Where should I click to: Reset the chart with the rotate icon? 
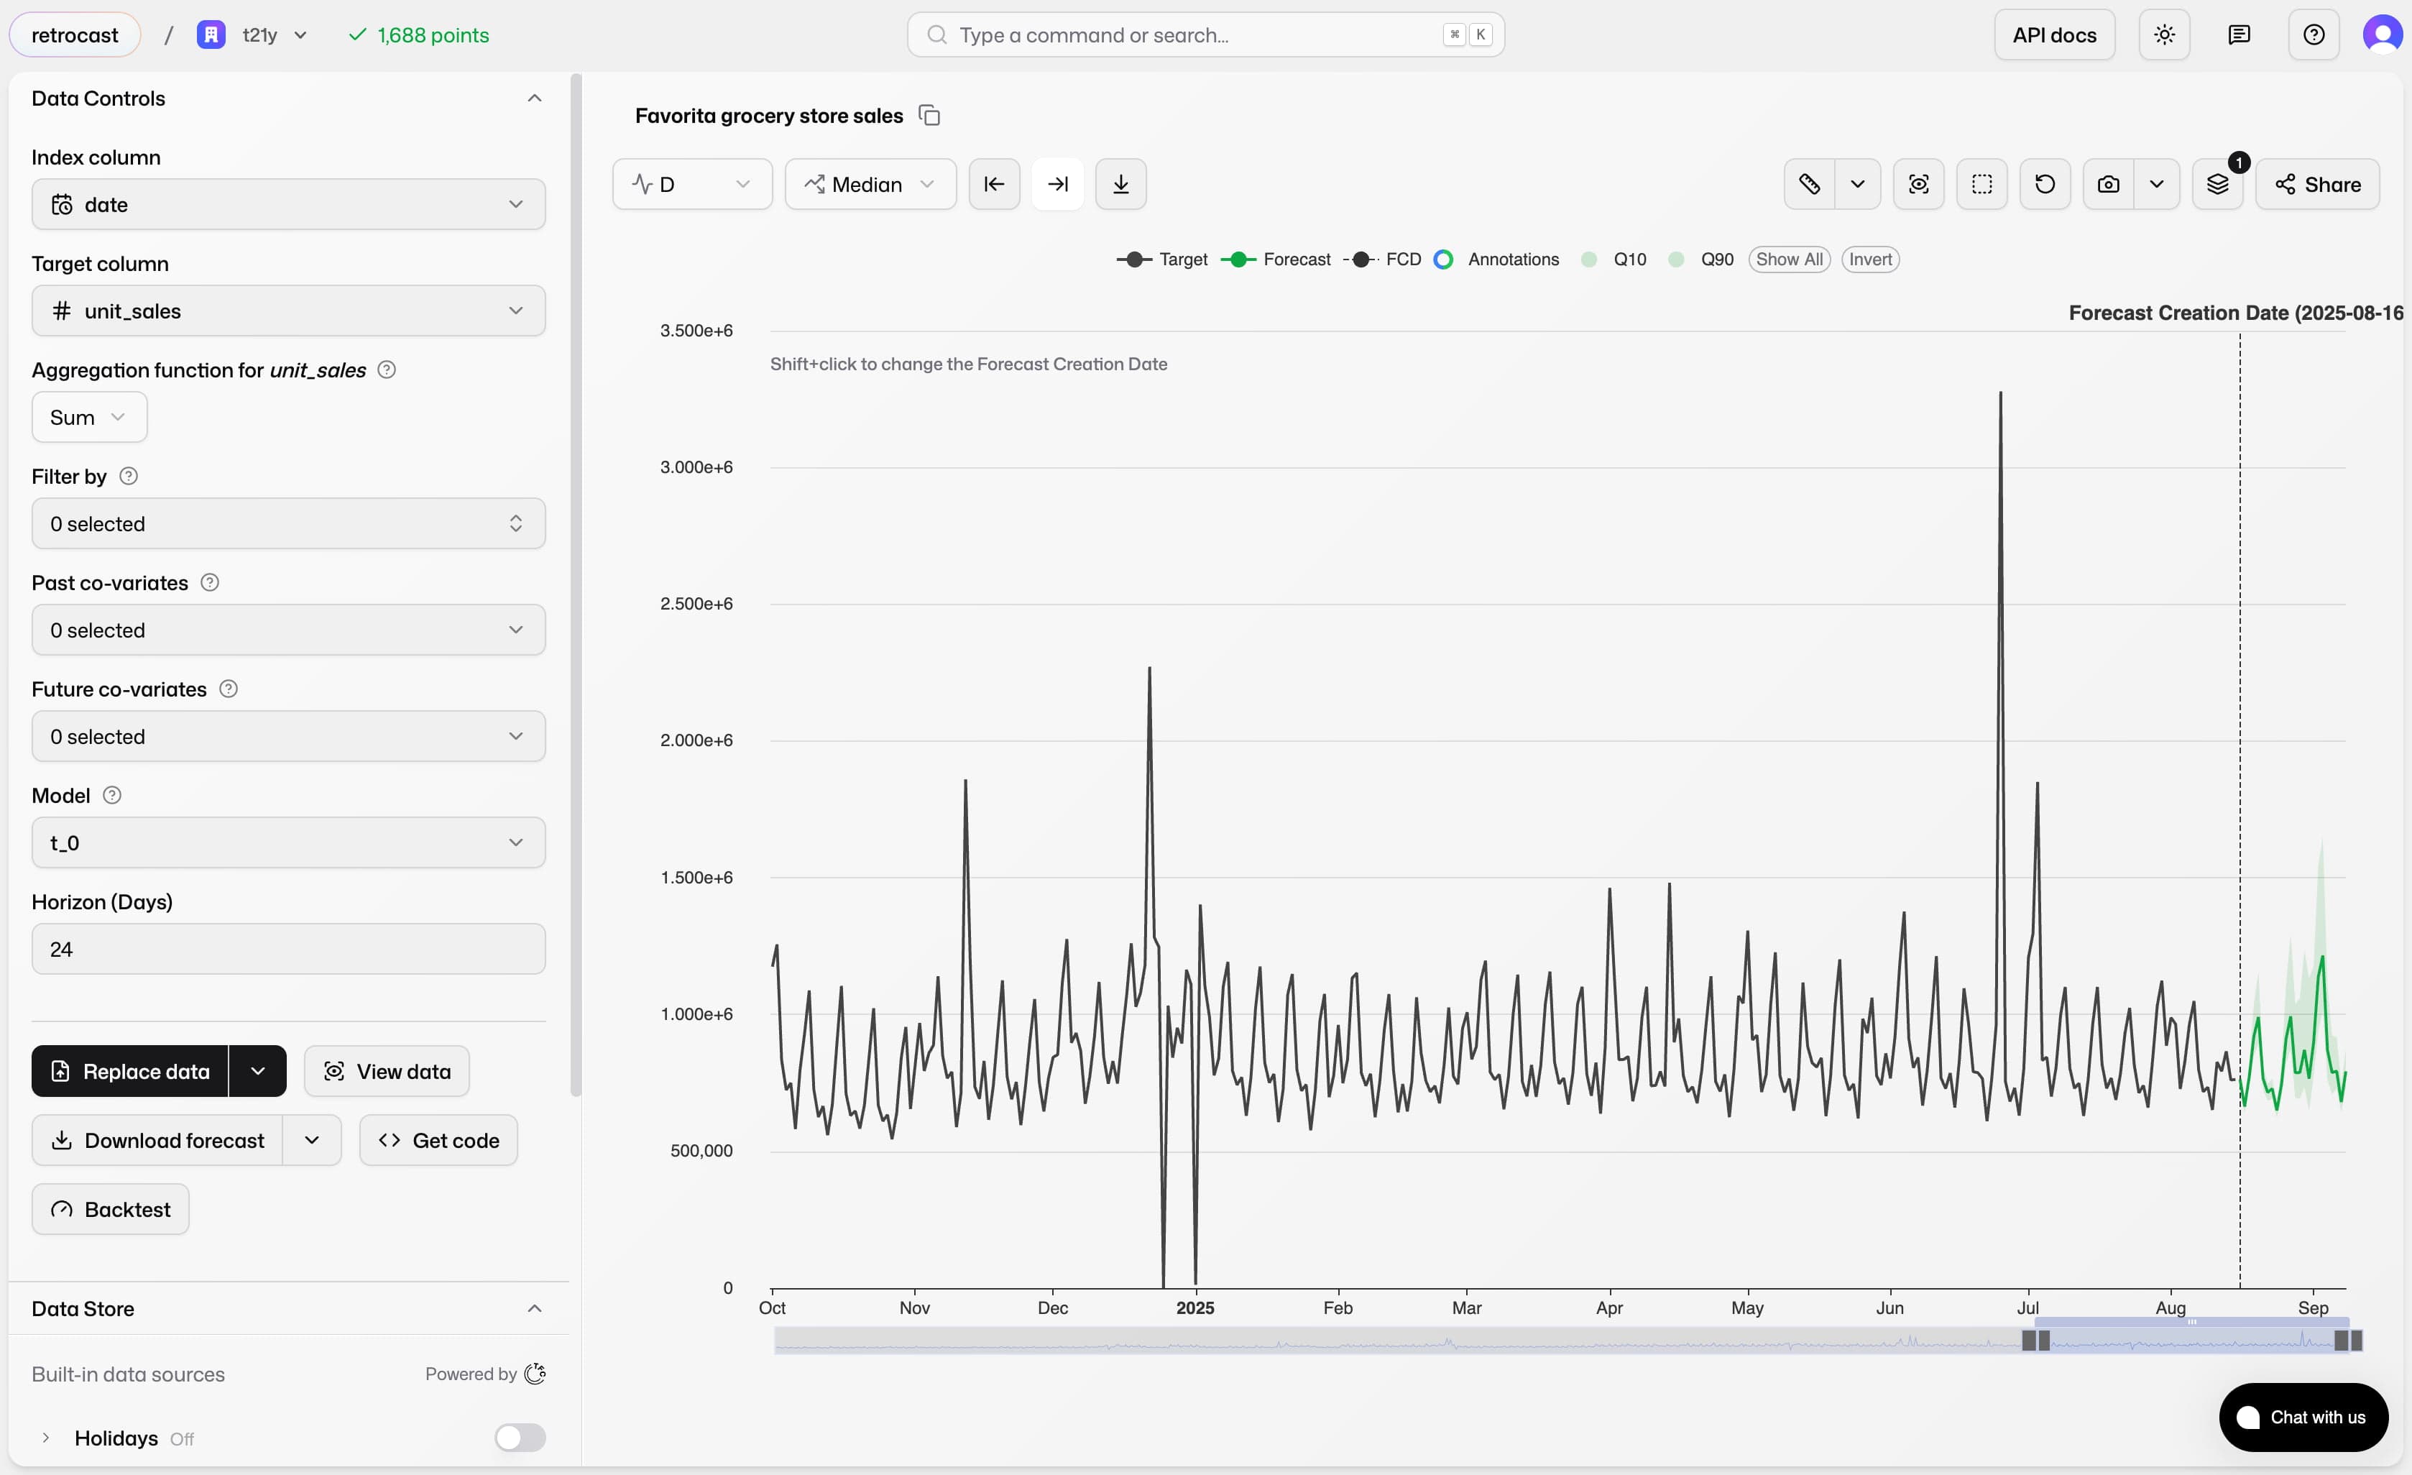point(2045,184)
